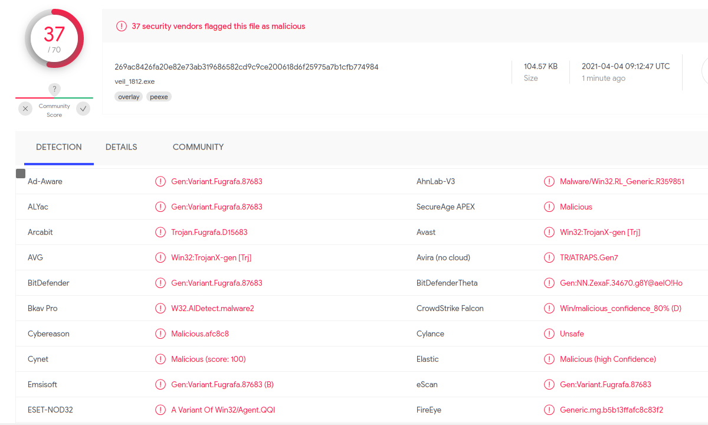Image resolution: width=708 pixels, height=425 pixels.
Task: Click the community score checkmark upvote icon
Action: coord(83,109)
